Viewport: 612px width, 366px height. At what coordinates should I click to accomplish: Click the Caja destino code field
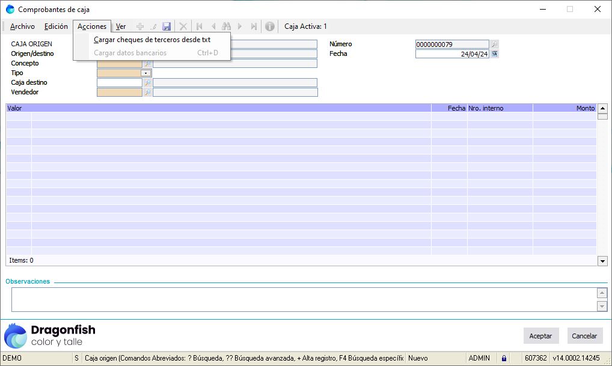point(120,83)
